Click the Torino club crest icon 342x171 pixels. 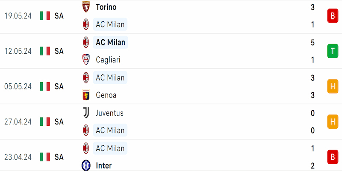click(86, 7)
